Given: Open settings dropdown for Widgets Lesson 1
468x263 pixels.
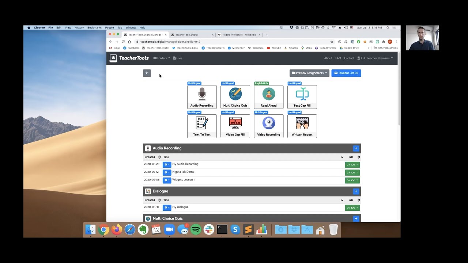Looking at the screenshot, I should [x=167, y=180].
